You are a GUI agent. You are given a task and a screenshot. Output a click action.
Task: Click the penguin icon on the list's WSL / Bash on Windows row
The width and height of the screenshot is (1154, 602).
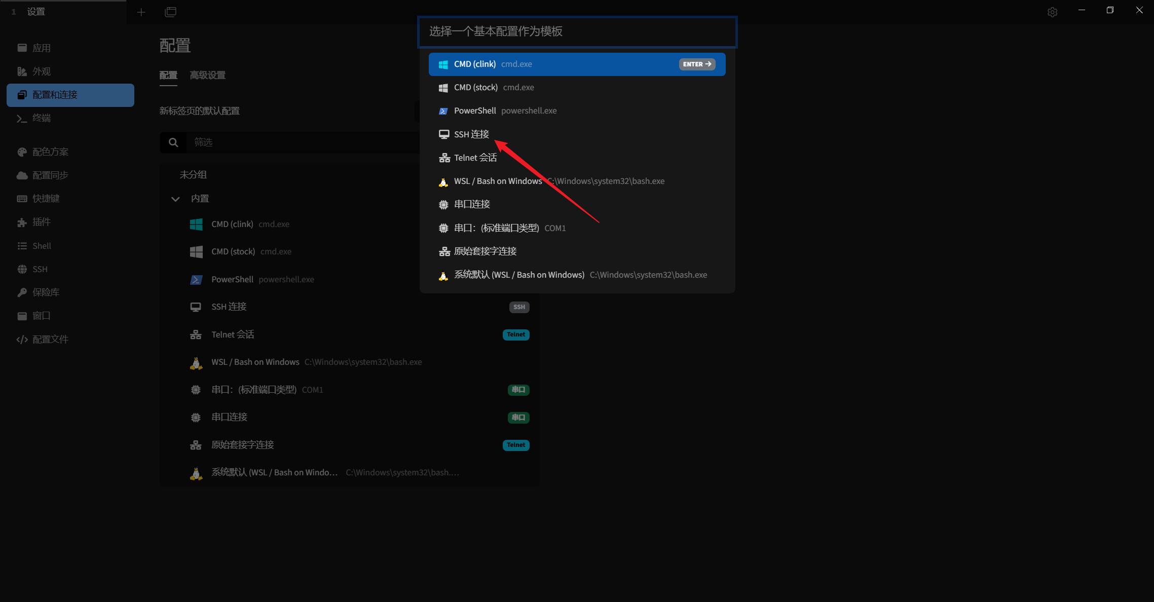[x=196, y=363]
